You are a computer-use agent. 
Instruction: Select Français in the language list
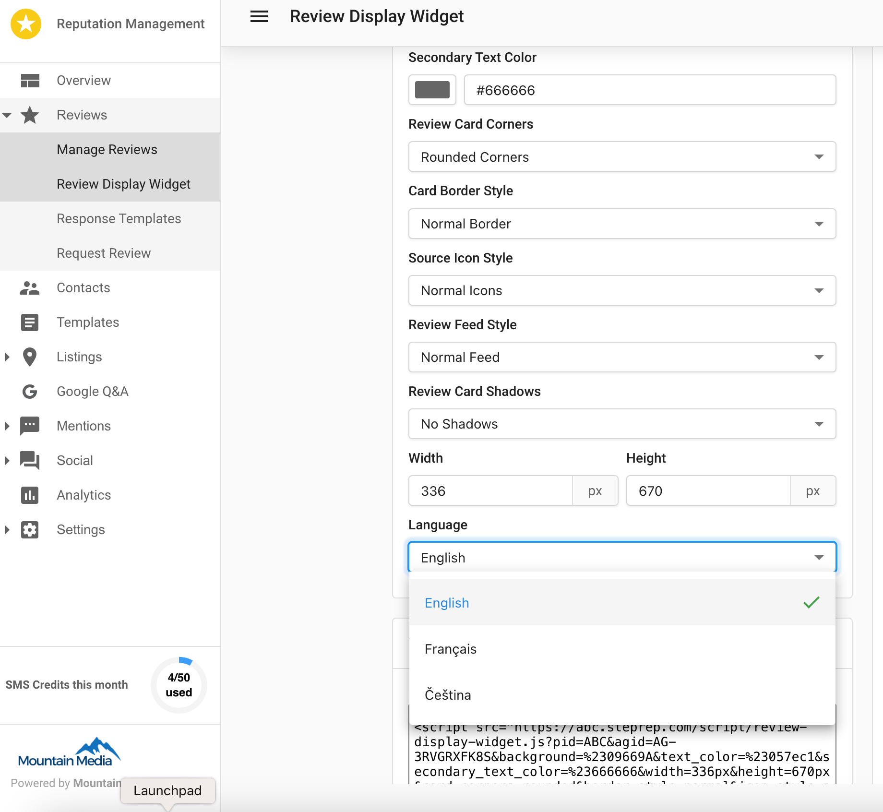[622, 649]
